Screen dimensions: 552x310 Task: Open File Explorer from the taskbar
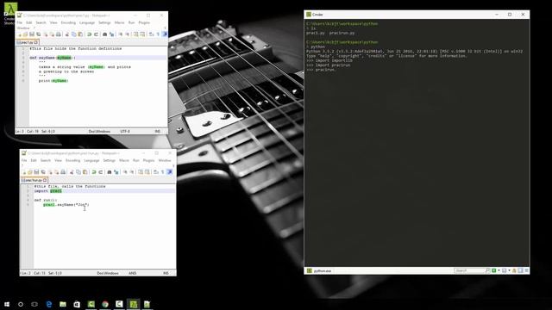tap(63, 304)
